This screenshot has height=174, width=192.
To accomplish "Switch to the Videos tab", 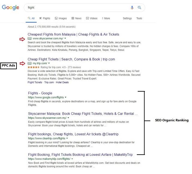I will tap(92, 18).
